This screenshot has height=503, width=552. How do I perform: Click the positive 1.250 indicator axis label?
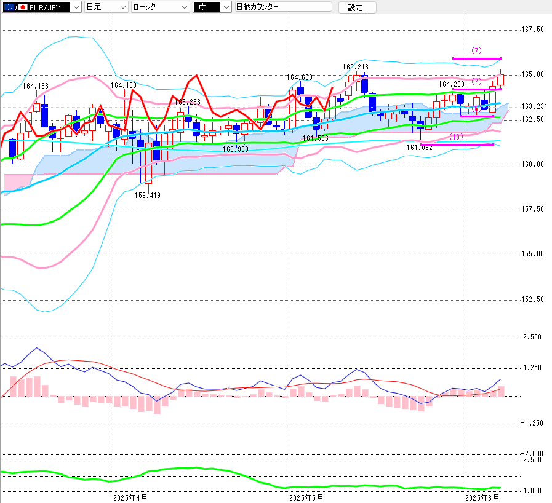[532, 368]
